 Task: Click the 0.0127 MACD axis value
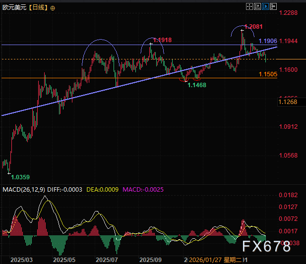pyautogui.click(x=288, y=207)
